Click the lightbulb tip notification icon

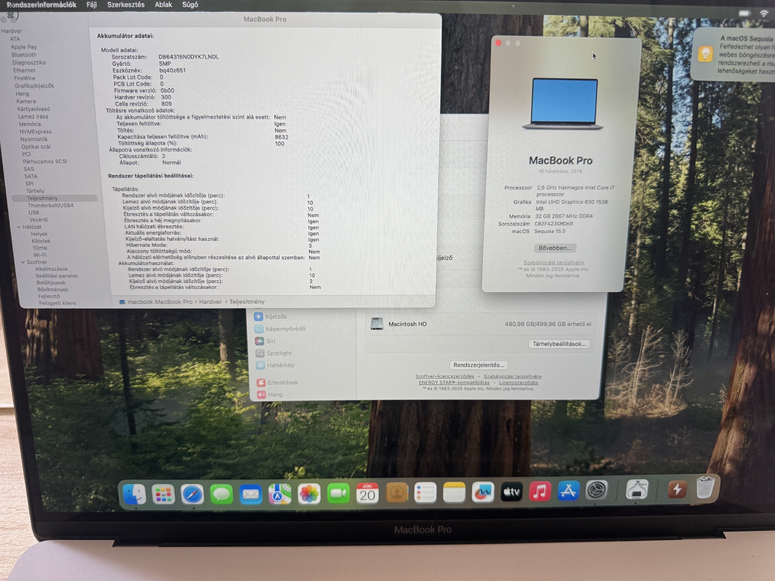705,54
